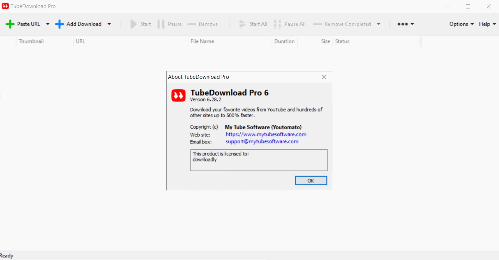This screenshot has width=499, height=260.
Task: Open the Options menu
Action: click(x=462, y=24)
